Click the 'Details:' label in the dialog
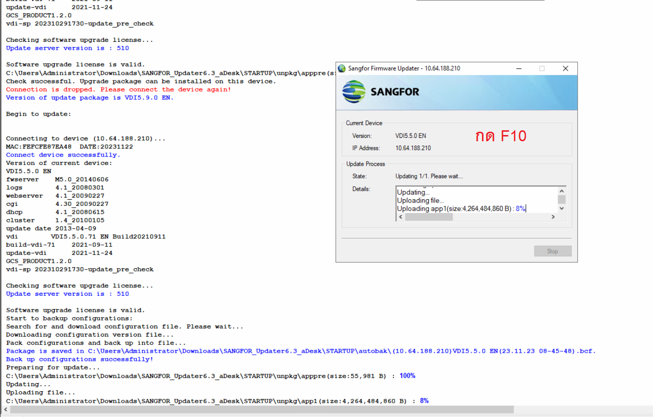Screen dimensions: 653x417 point(362,189)
